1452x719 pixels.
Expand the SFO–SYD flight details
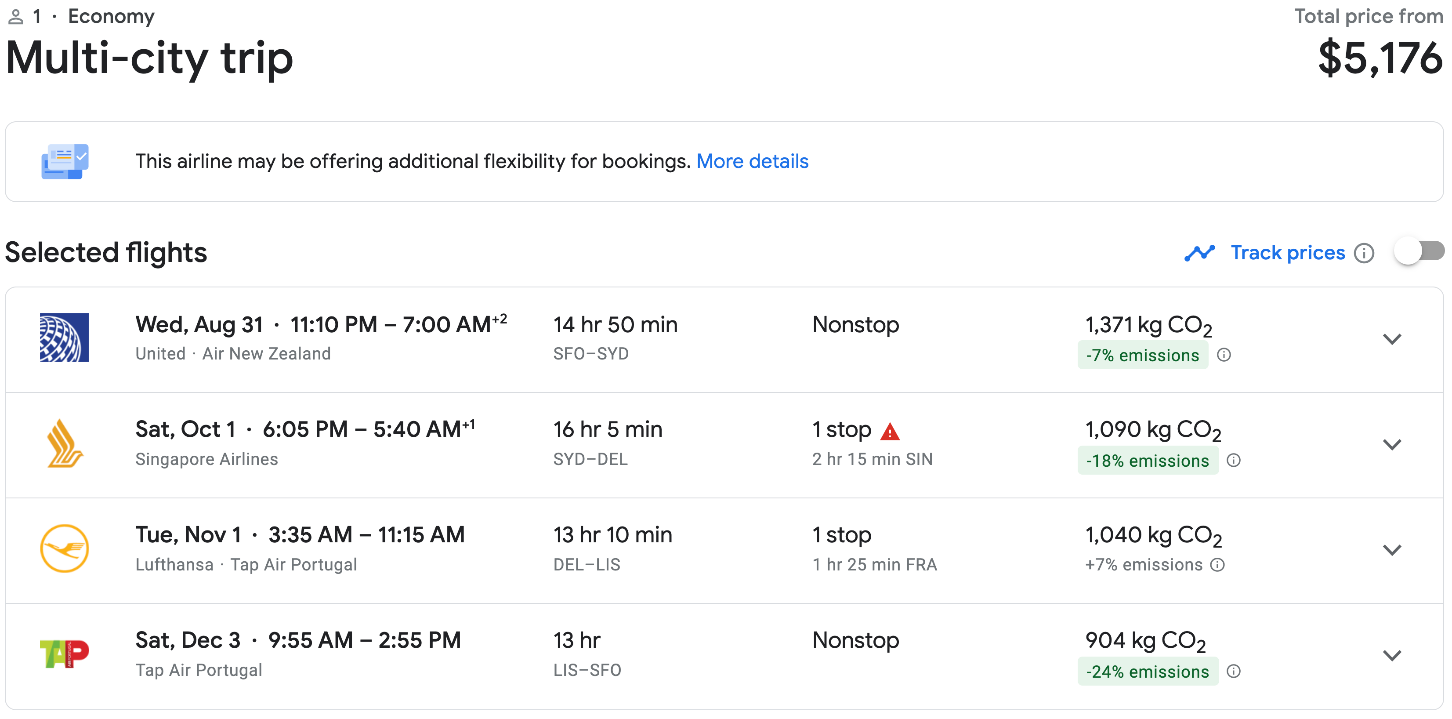click(x=1392, y=339)
